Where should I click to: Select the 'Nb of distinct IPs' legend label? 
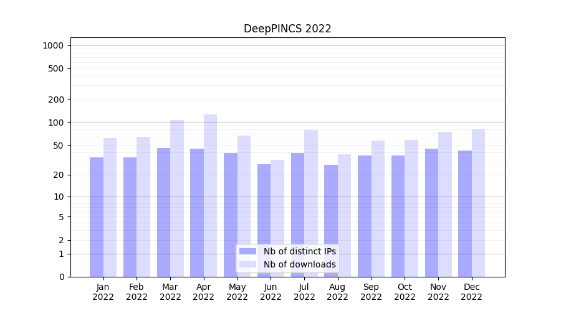299,251
